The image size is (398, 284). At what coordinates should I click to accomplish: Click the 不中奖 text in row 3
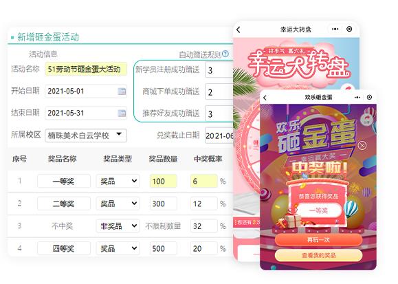tap(62, 226)
